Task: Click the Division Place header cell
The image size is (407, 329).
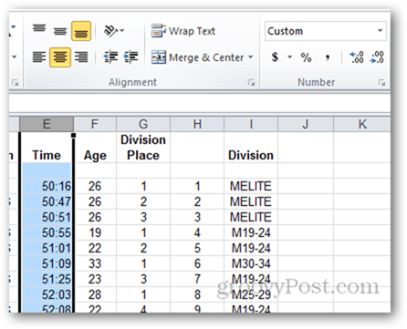Action: 143,148
